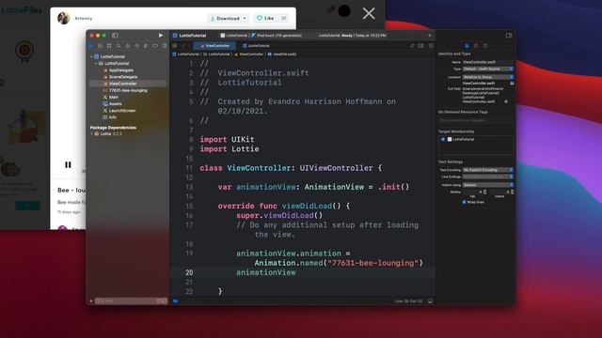Open the Breakpoint navigator
Viewport: 602px width, 338px height.
[x=155, y=46]
